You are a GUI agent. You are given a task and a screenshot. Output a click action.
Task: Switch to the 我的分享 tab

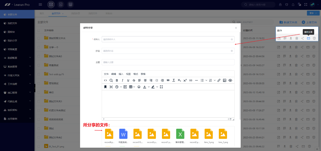75,13
